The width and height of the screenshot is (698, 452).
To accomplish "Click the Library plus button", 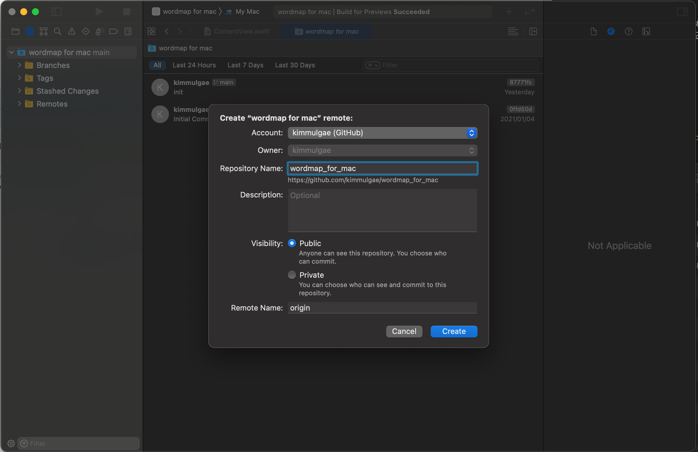I will pyautogui.click(x=509, y=12).
